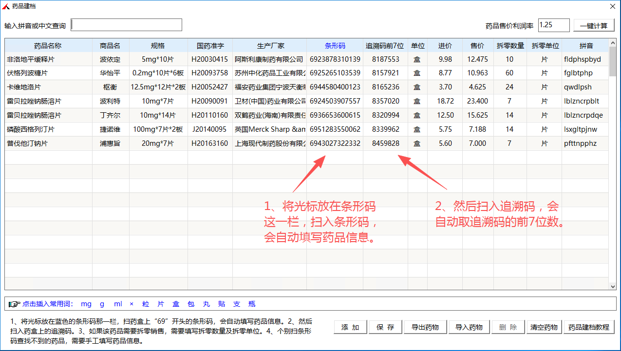Click barcode cell 6943027322332
621x351 pixels.
pos(335,143)
